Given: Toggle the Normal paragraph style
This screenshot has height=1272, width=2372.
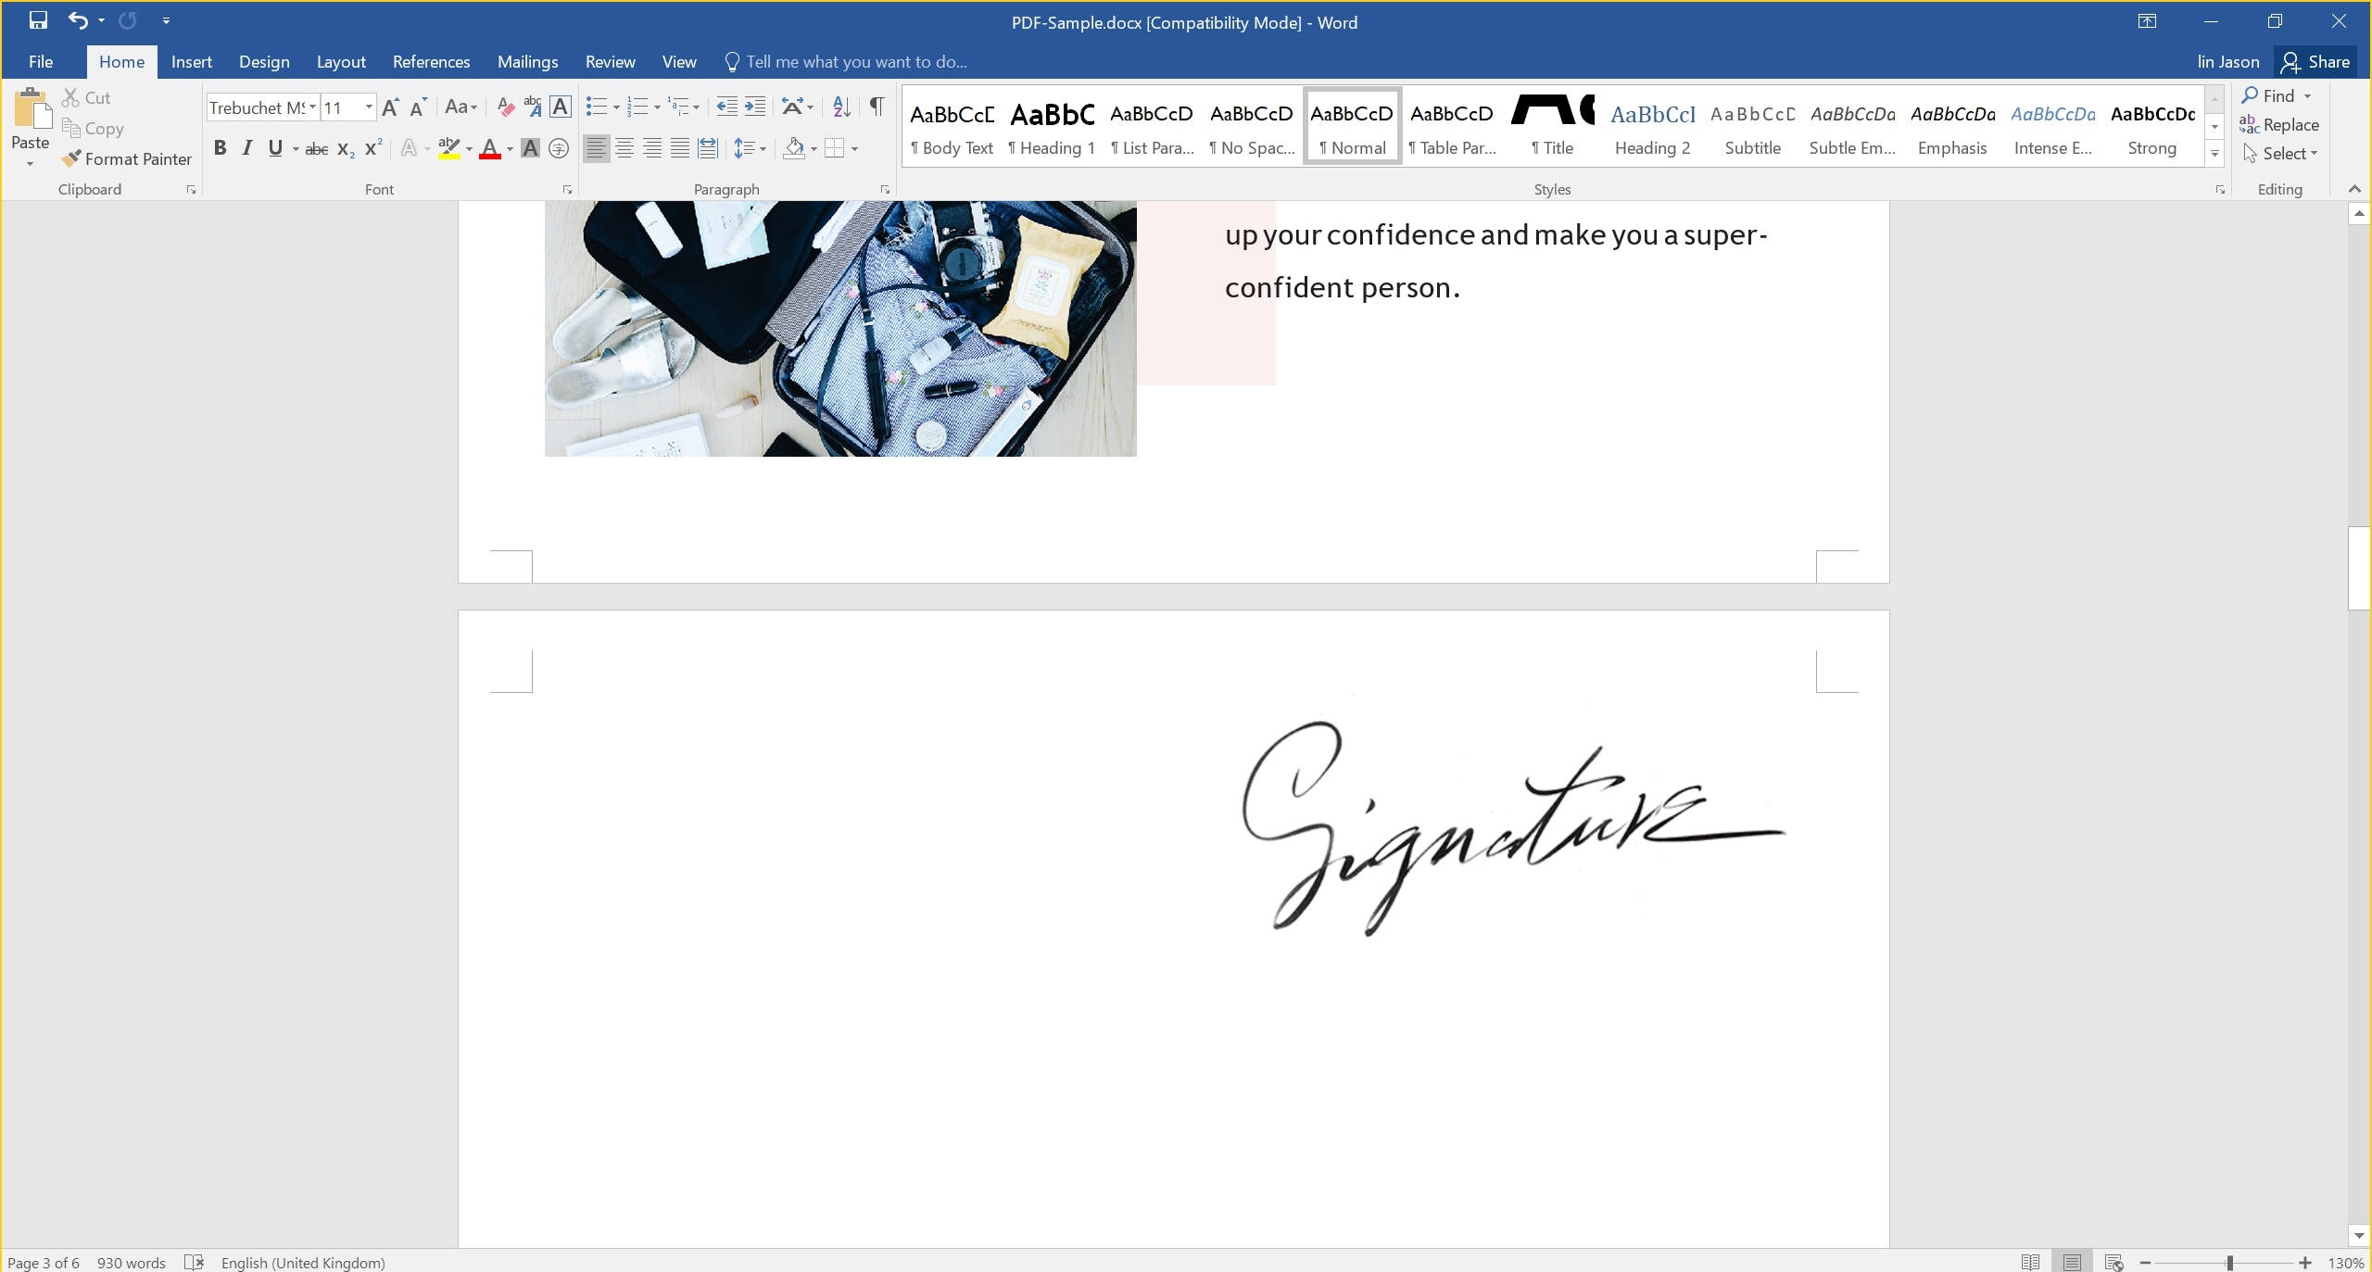Looking at the screenshot, I should (x=1352, y=125).
